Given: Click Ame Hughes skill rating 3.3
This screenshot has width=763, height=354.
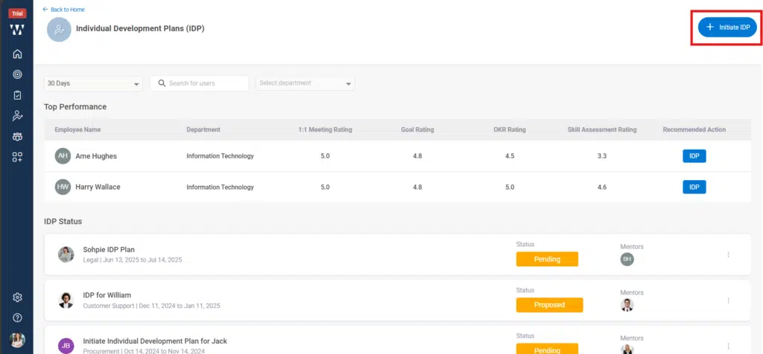Looking at the screenshot, I should coord(602,156).
